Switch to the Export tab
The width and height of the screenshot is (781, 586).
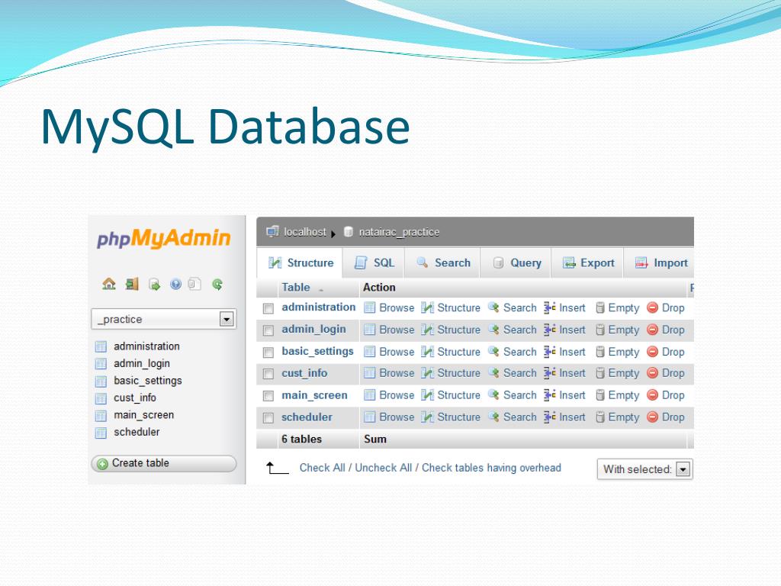click(x=588, y=262)
